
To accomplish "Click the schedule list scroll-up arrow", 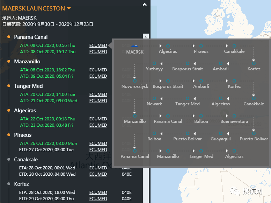I will coord(146,36).
